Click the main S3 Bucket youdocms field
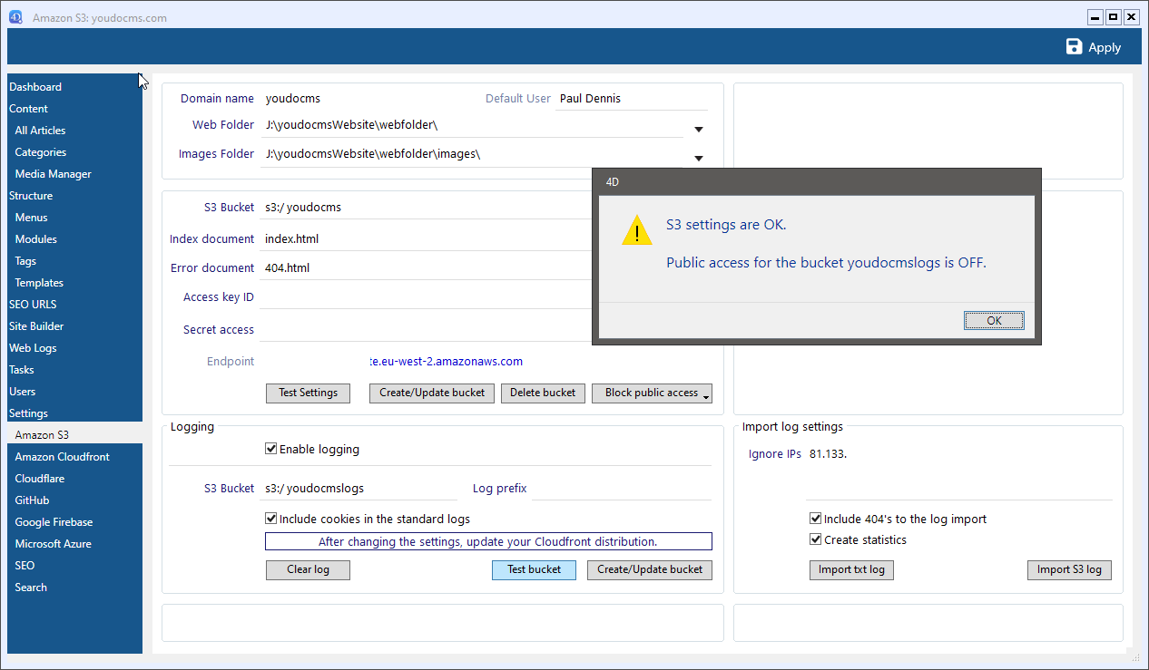This screenshot has height=670, width=1149. [x=427, y=207]
